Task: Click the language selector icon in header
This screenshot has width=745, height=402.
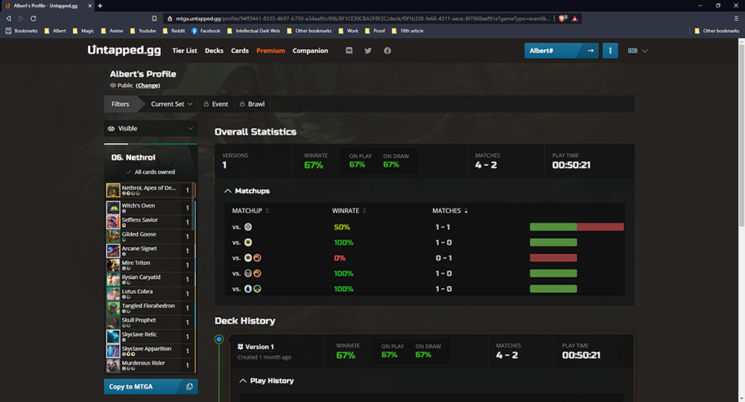Action: (633, 51)
